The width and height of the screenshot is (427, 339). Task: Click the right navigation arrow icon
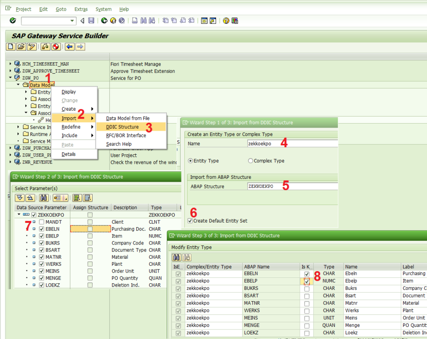pos(80,47)
